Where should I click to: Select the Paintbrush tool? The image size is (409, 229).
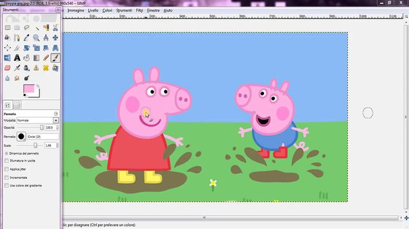click(x=55, y=58)
